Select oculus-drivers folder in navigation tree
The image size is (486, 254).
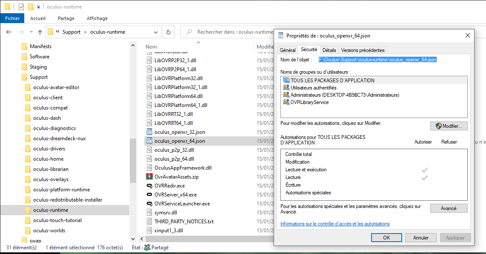[49, 149]
